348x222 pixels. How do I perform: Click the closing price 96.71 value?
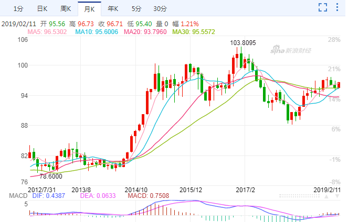pos(114,24)
